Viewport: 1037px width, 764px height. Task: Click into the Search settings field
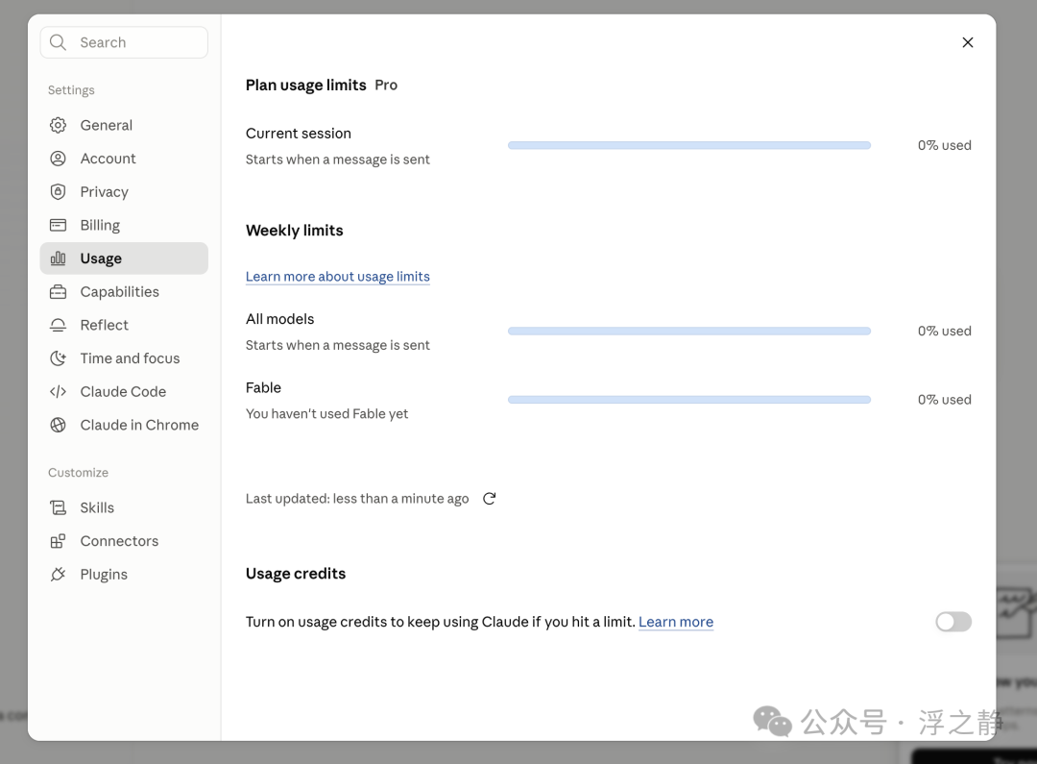point(124,42)
